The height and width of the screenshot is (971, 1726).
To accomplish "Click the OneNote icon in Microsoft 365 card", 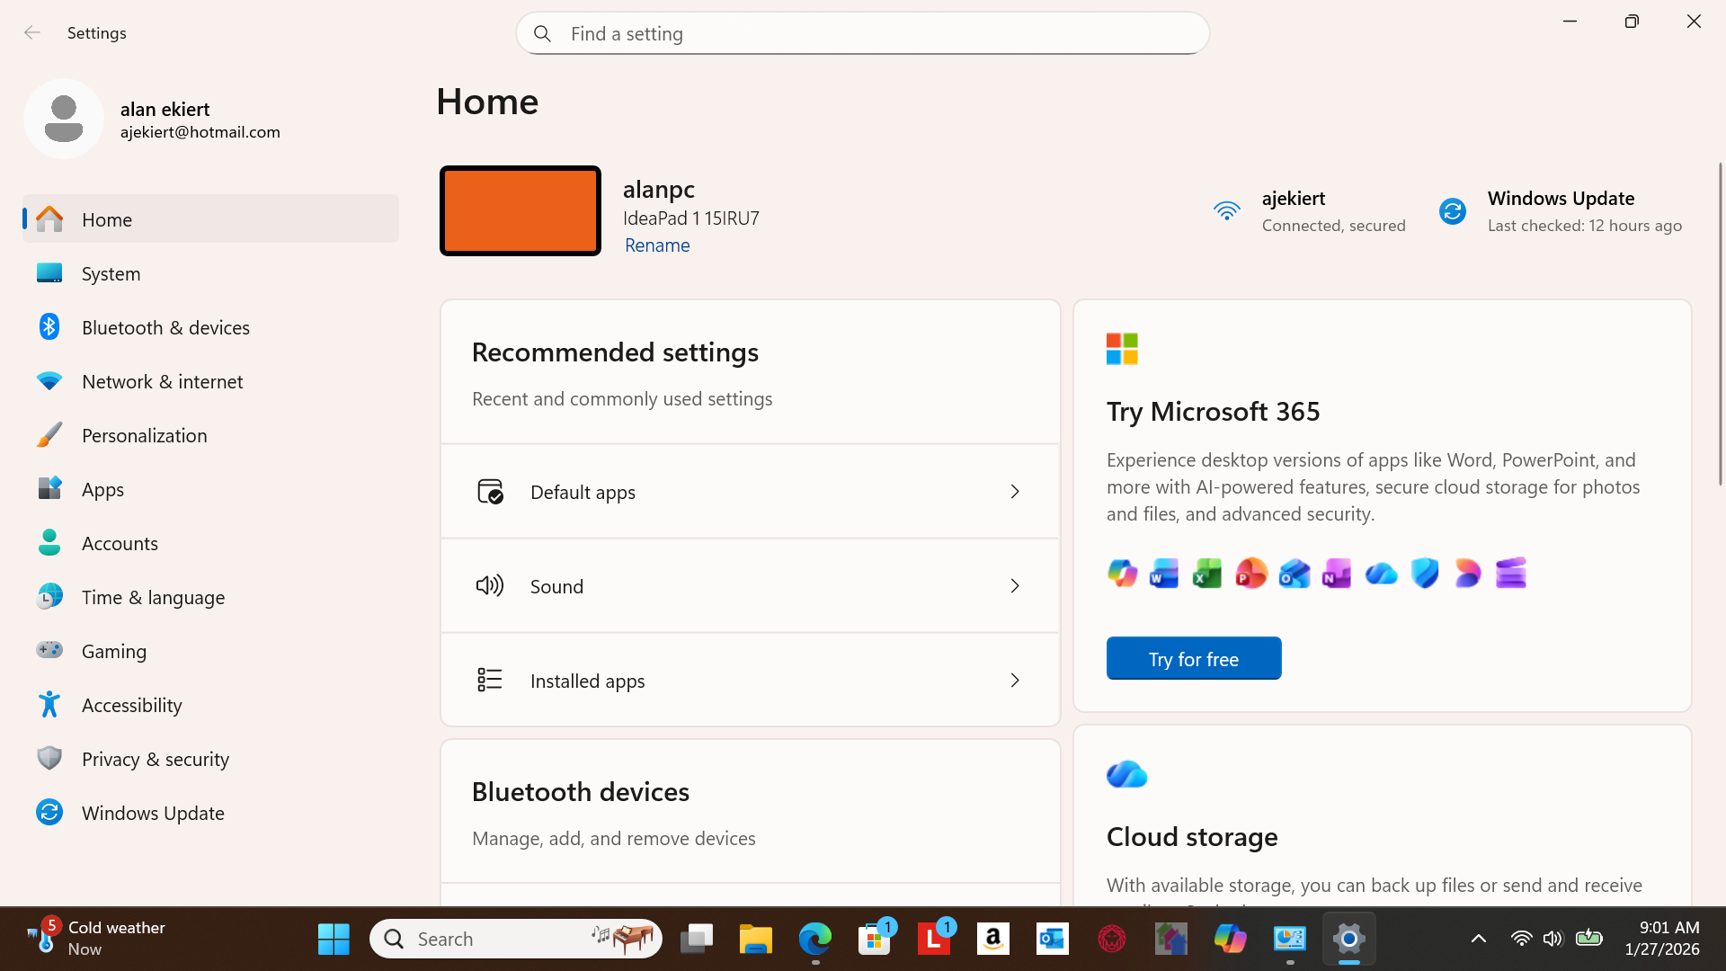I will pos(1337,574).
